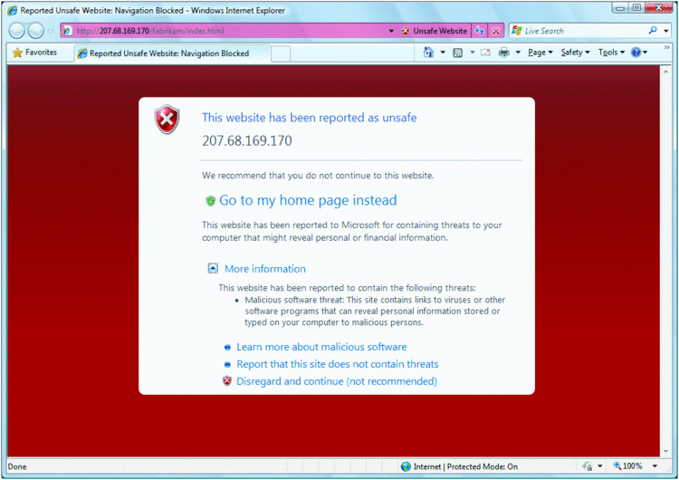This screenshot has height=480, width=679.
Task: Click inside the Live Search box
Action: pyautogui.click(x=585, y=31)
